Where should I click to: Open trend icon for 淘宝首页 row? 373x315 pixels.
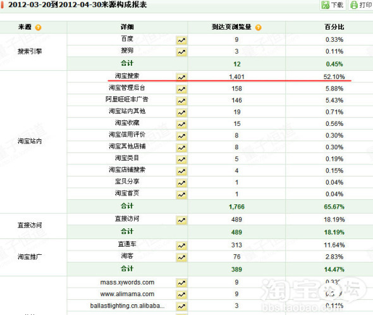click(x=181, y=195)
